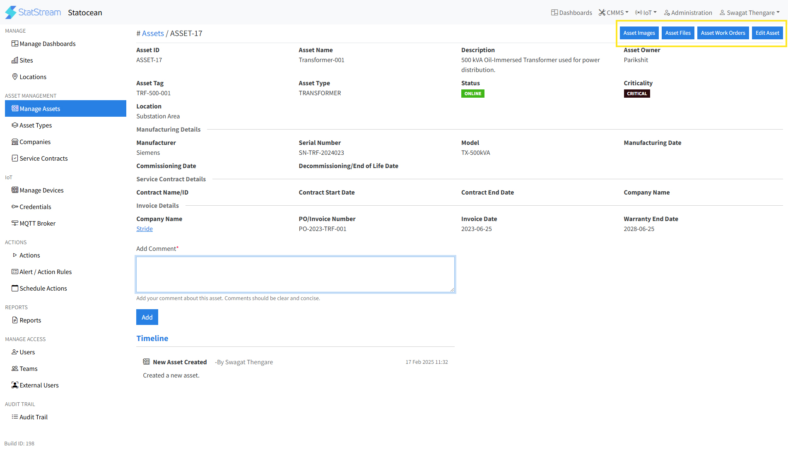Open Sites from the sidebar icon
This screenshot has height=452, width=788.
click(15, 60)
